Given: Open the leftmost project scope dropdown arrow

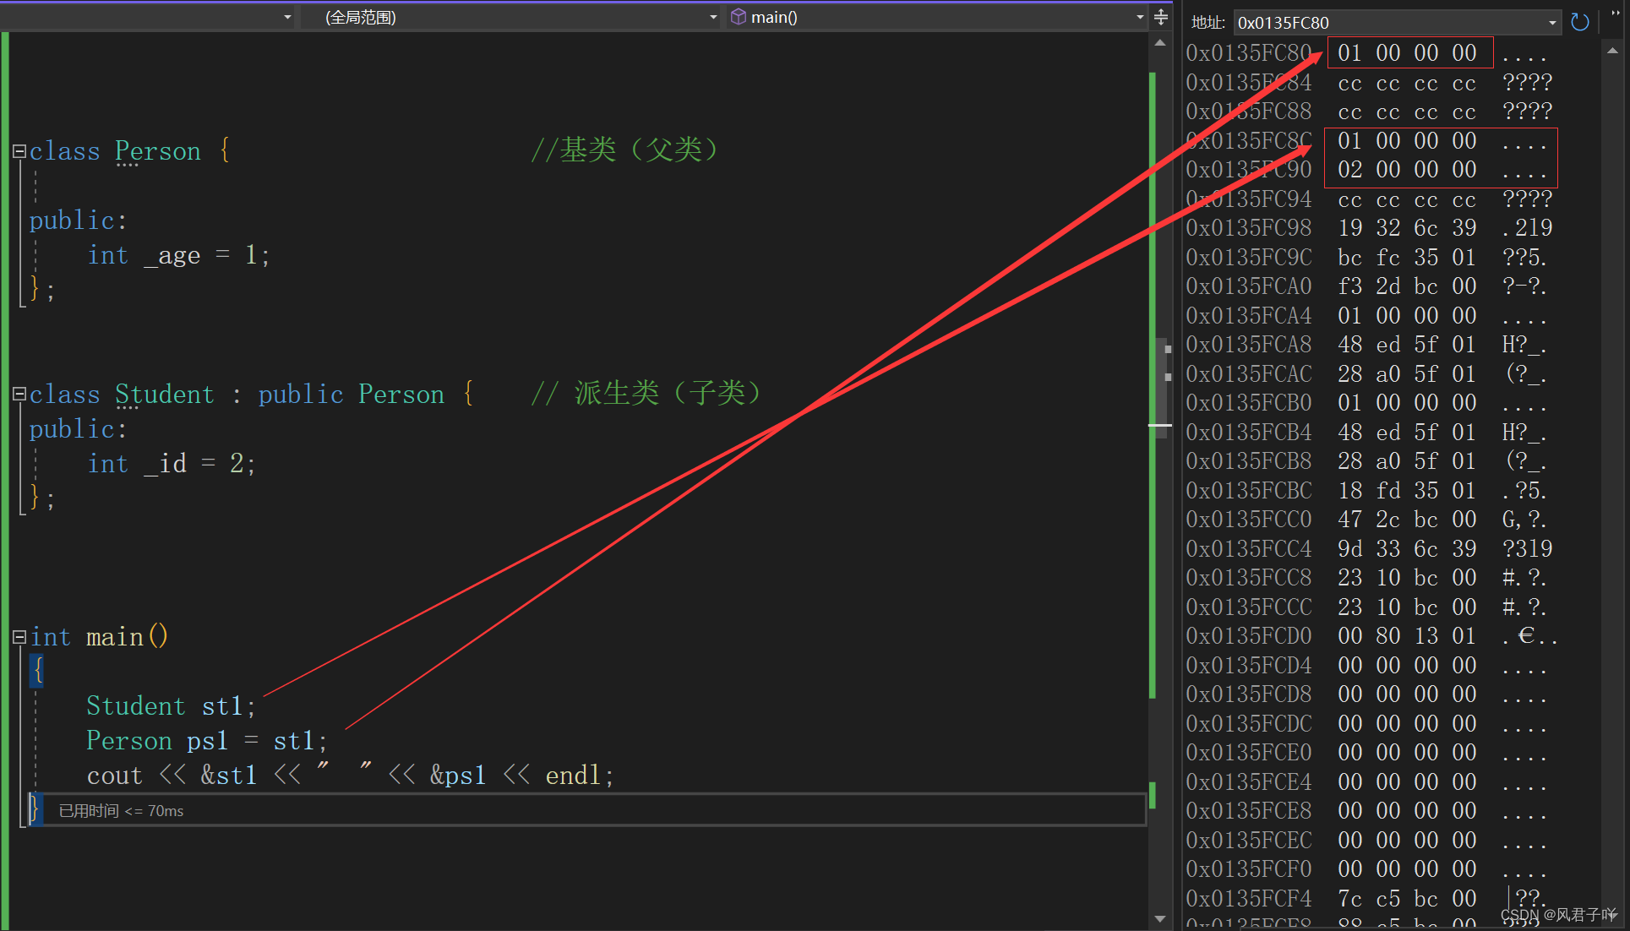Looking at the screenshot, I should (287, 17).
